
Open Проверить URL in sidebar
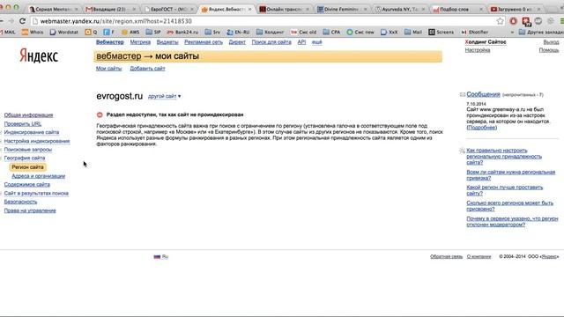[23, 123]
